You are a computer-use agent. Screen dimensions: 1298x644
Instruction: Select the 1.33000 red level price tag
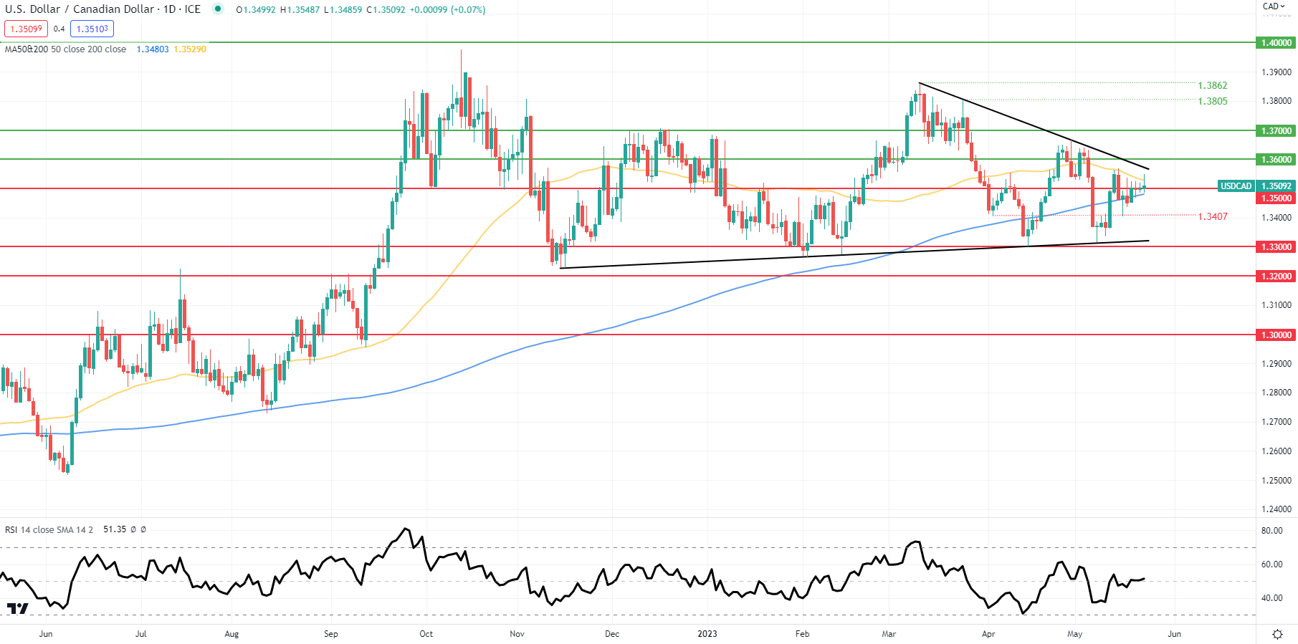1276,247
